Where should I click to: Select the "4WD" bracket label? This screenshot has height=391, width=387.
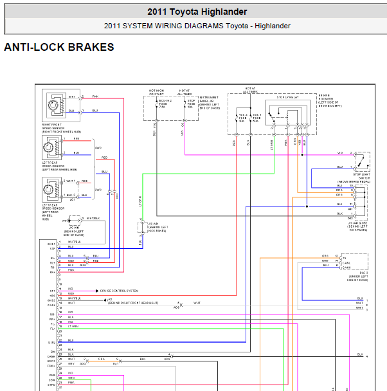98,148
